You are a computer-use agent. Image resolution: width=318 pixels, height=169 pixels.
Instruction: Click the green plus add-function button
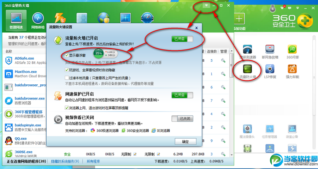click(x=239, y=19)
